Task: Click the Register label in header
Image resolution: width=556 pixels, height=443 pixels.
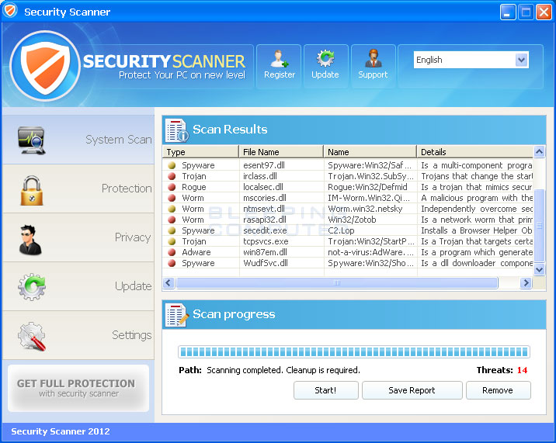Action: pos(280,74)
